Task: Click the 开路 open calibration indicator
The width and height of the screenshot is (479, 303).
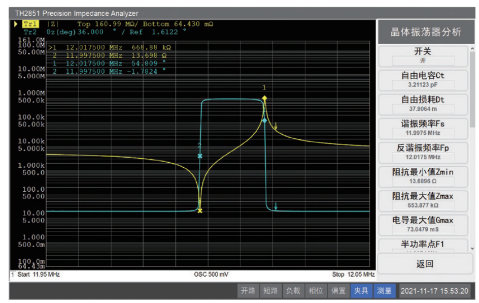Action: click(248, 291)
